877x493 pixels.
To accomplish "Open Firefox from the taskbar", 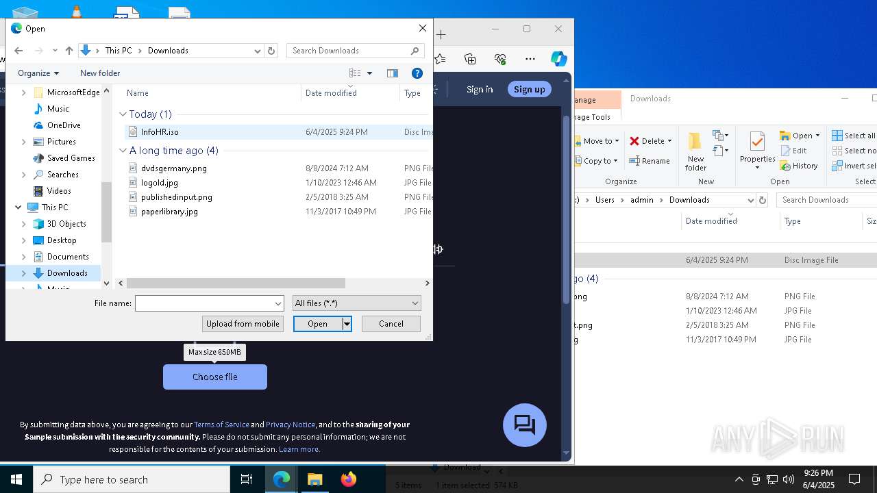I will [x=349, y=479].
